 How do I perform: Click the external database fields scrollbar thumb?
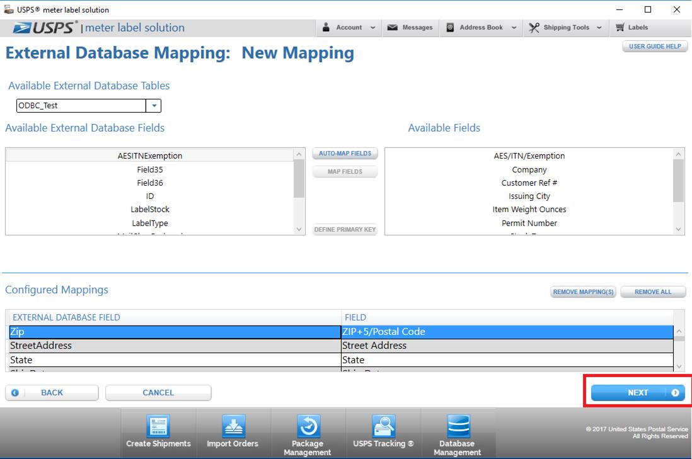tap(299, 179)
